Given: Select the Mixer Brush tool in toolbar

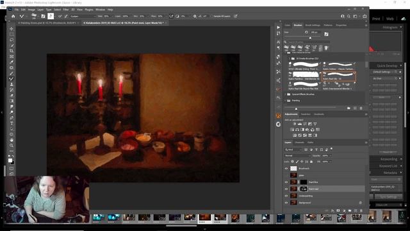Looking at the screenshot, I should (12, 79).
